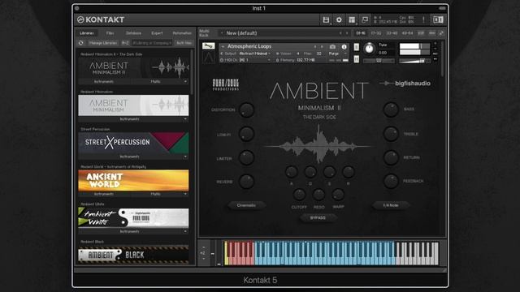Open the options gear icon

(x=339, y=19)
